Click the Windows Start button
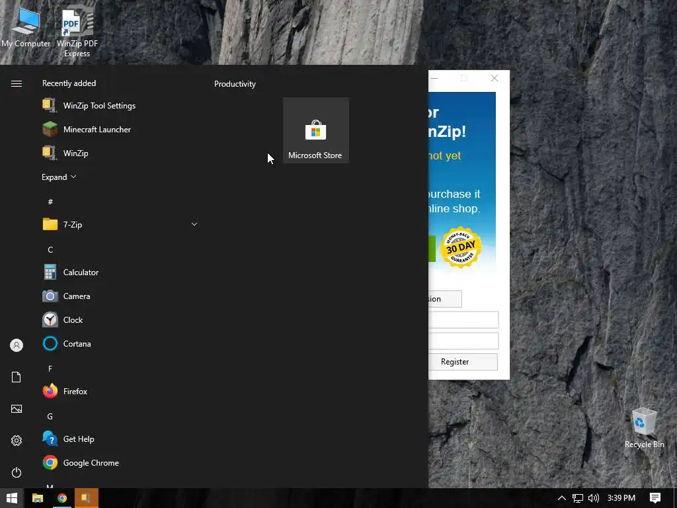This screenshot has height=508, width=677. tap(12, 498)
